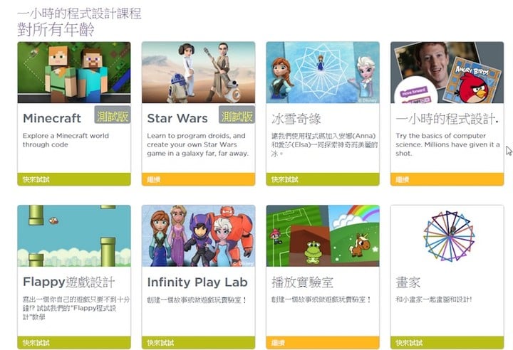Click 快來試試 under the 畫家 card
The image size is (513, 350).
point(447,343)
